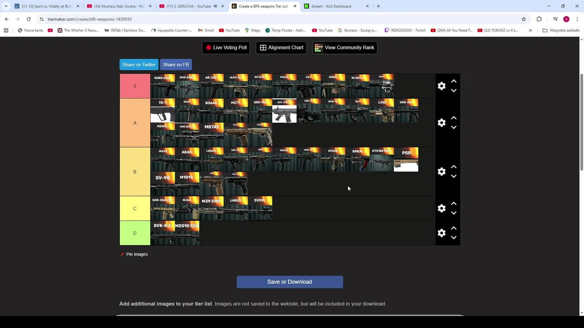This screenshot has height=328, width=584.
Task: Bookmark this page with star icon
Action: (x=524, y=19)
